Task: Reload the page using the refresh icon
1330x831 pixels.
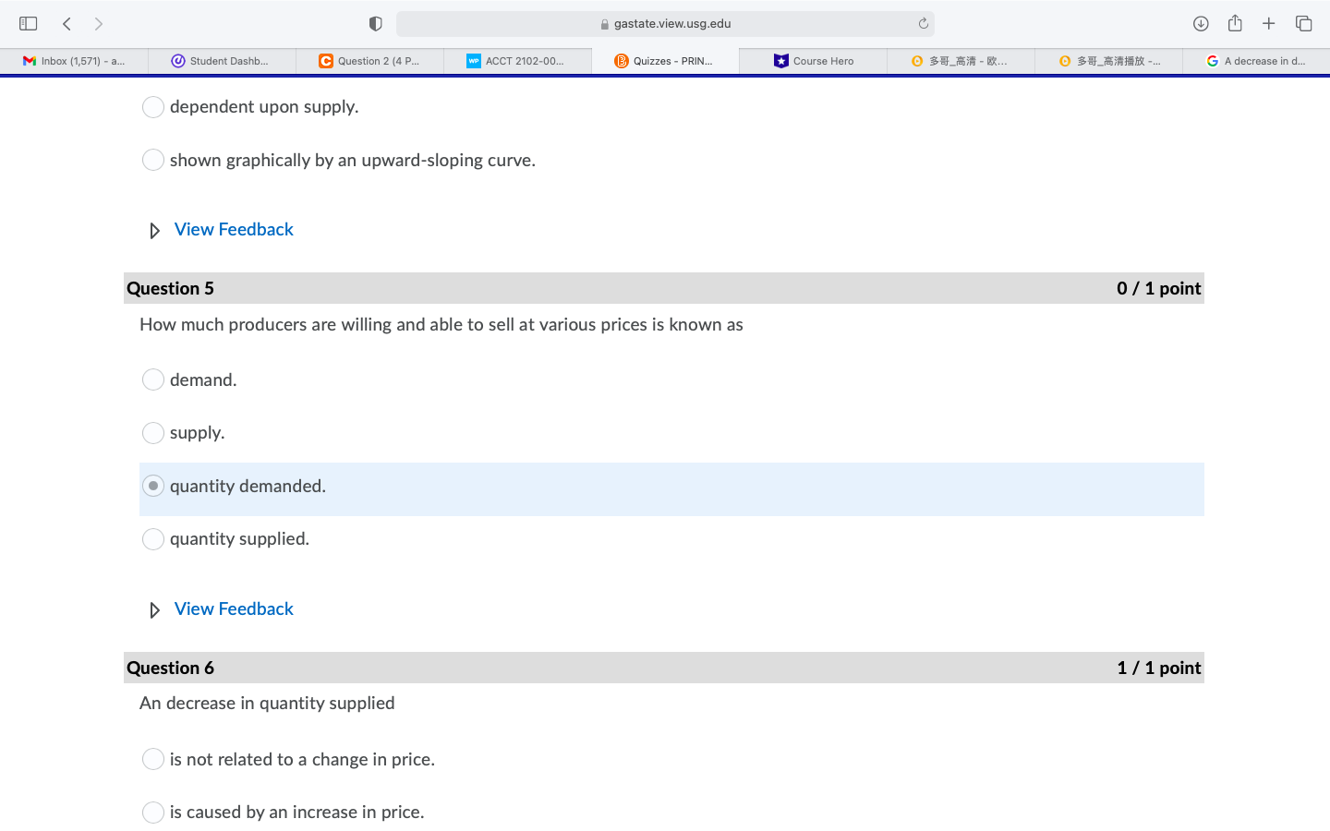Action: coord(922,23)
